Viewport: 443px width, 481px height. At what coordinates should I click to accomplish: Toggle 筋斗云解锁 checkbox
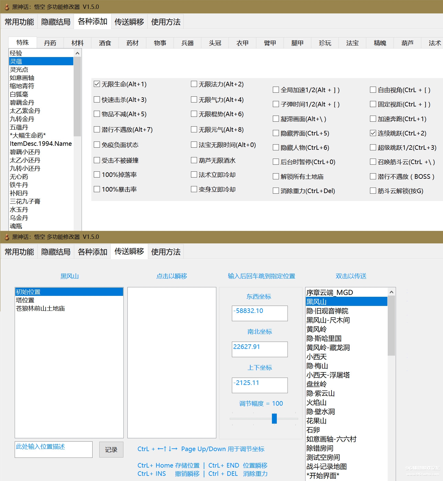point(373,191)
